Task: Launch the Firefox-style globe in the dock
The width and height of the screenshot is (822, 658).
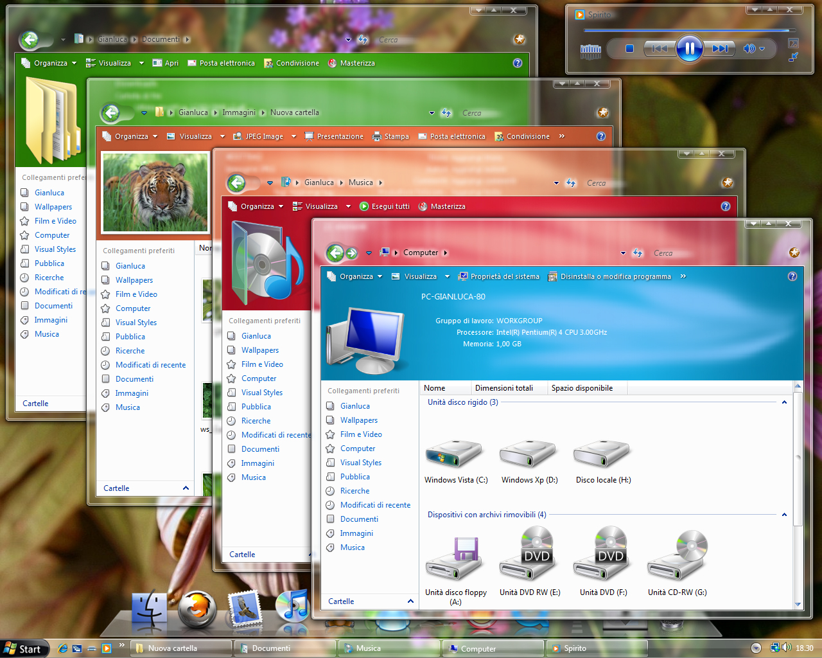Action: [197, 609]
